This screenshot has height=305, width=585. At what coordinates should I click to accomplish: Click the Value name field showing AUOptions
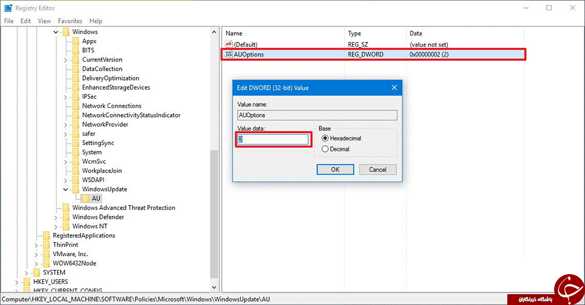click(317, 115)
